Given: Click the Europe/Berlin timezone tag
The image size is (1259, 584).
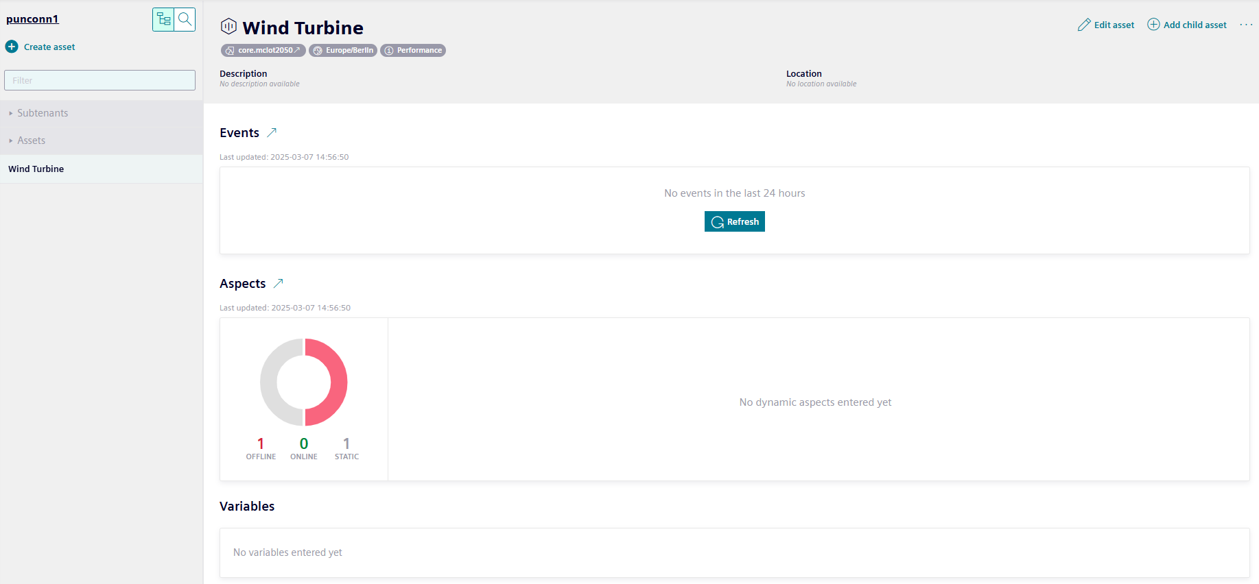Looking at the screenshot, I should point(343,51).
